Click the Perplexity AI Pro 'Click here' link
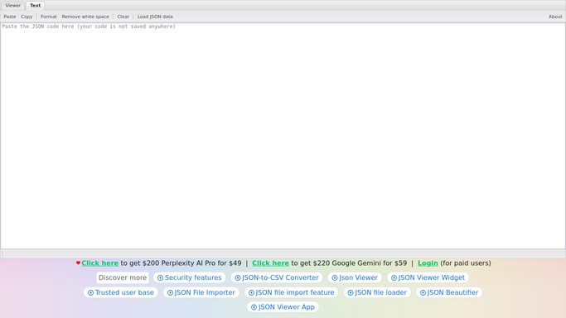Viewport: 566px width, 318px height. 99,263
